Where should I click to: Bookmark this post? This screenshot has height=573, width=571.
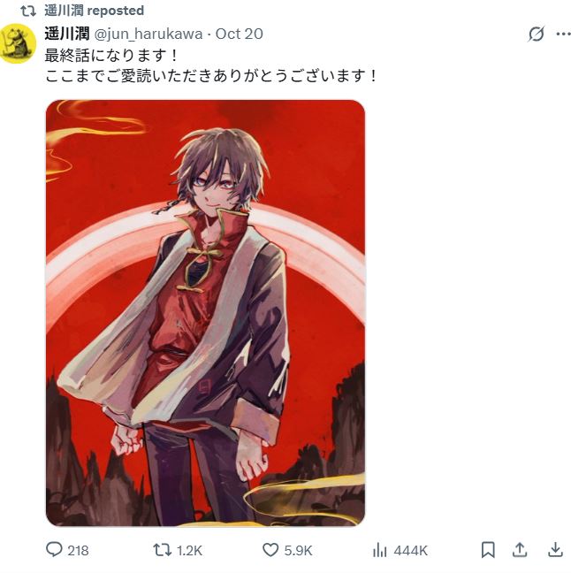point(488,550)
